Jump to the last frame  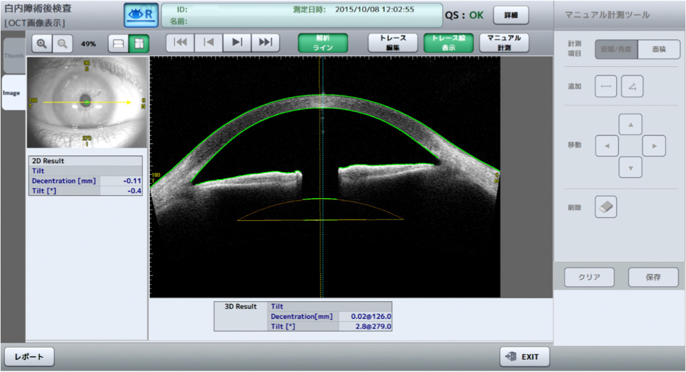click(265, 43)
